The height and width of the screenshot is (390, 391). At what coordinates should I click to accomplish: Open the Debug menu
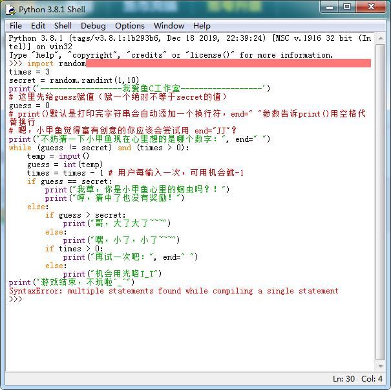pos(93,26)
